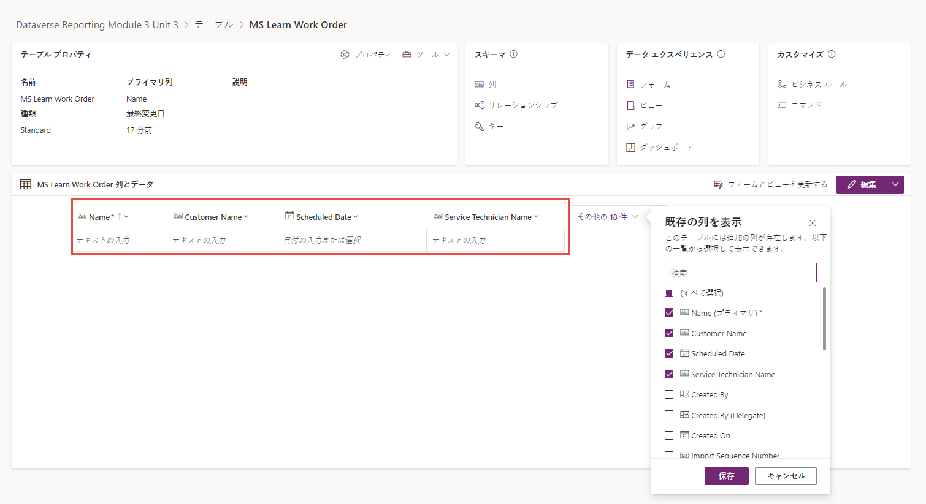Click the ビュー view icon

(630, 105)
